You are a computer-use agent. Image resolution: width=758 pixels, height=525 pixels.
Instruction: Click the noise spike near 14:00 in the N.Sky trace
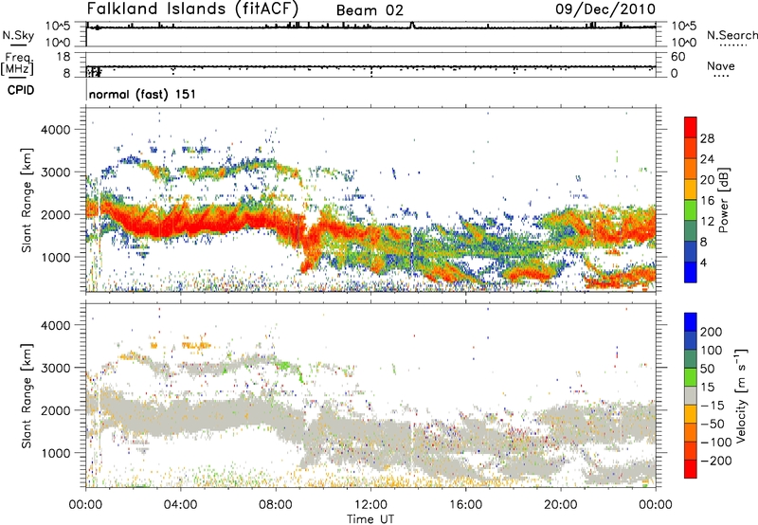412,25
